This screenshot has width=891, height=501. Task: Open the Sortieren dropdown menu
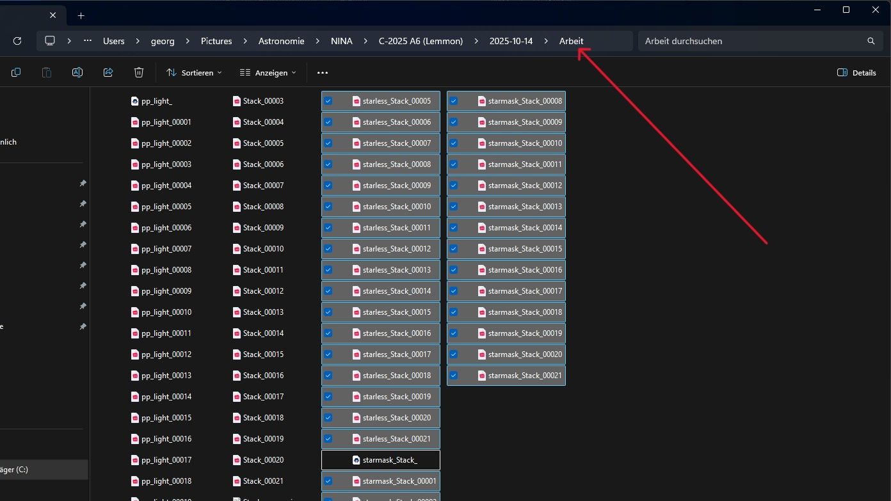click(x=194, y=73)
